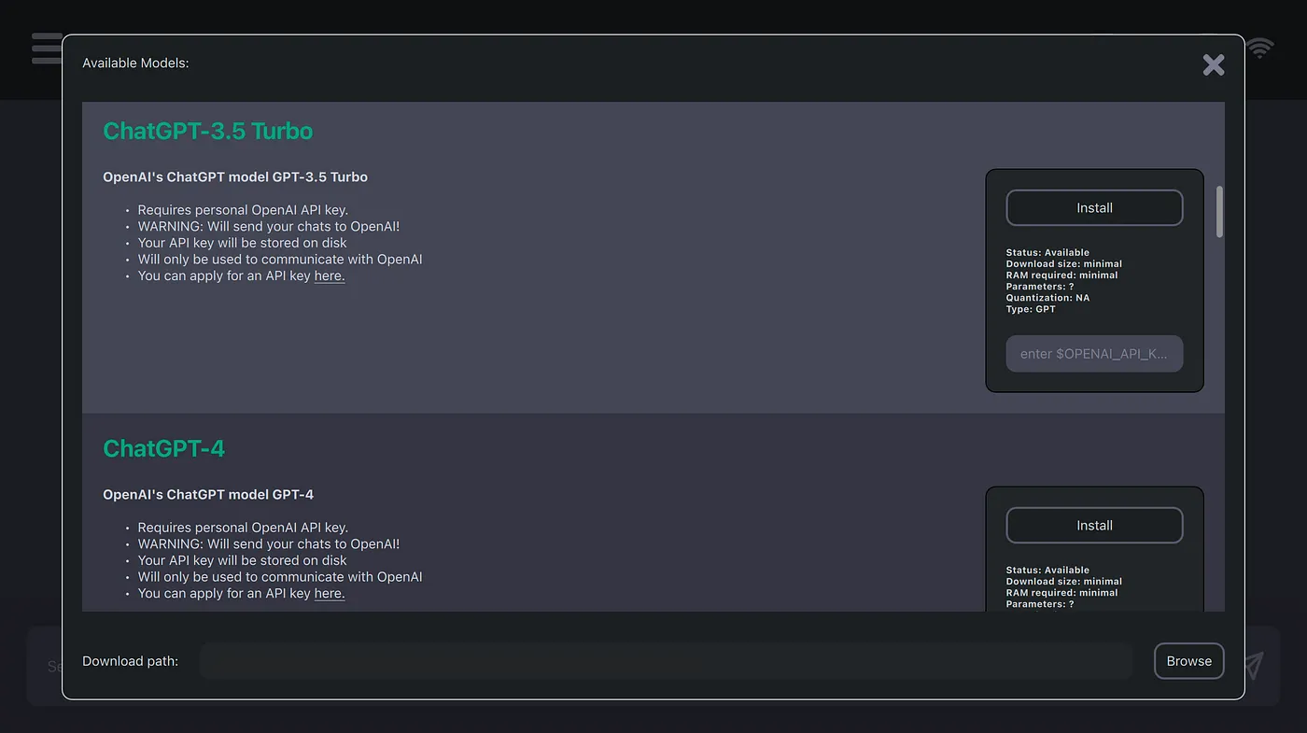1307x733 pixels.
Task: Click the paper plane send icon
Action: click(x=1254, y=664)
